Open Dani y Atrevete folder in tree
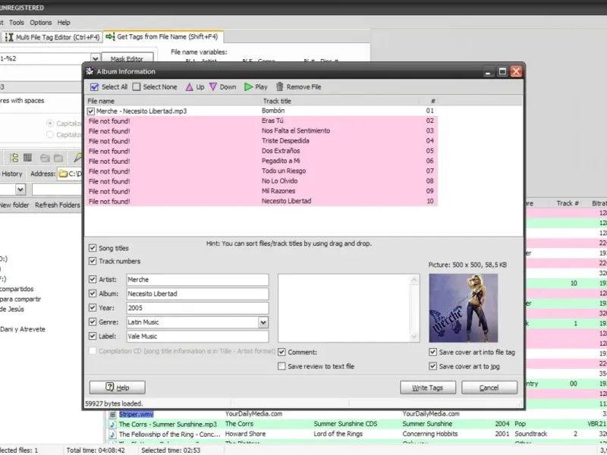The image size is (607, 455). pyautogui.click(x=23, y=329)
